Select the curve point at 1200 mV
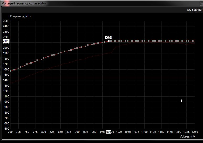Screen dimensions: 203x143 pos(178,41)
